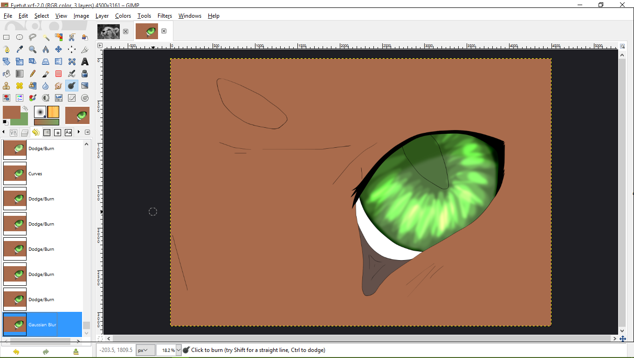Open the Filters menu
Screen dimensions: 634x358
[165, 16]
